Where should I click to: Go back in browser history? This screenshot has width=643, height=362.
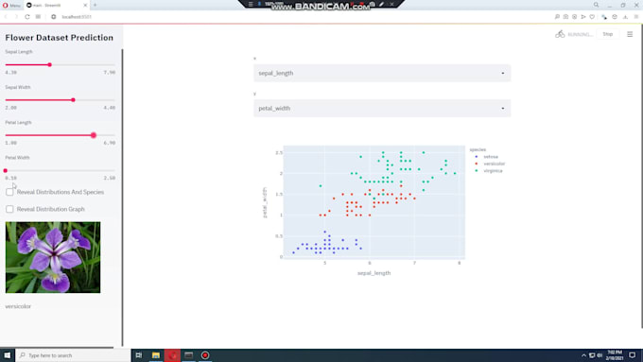pos(6,17)
